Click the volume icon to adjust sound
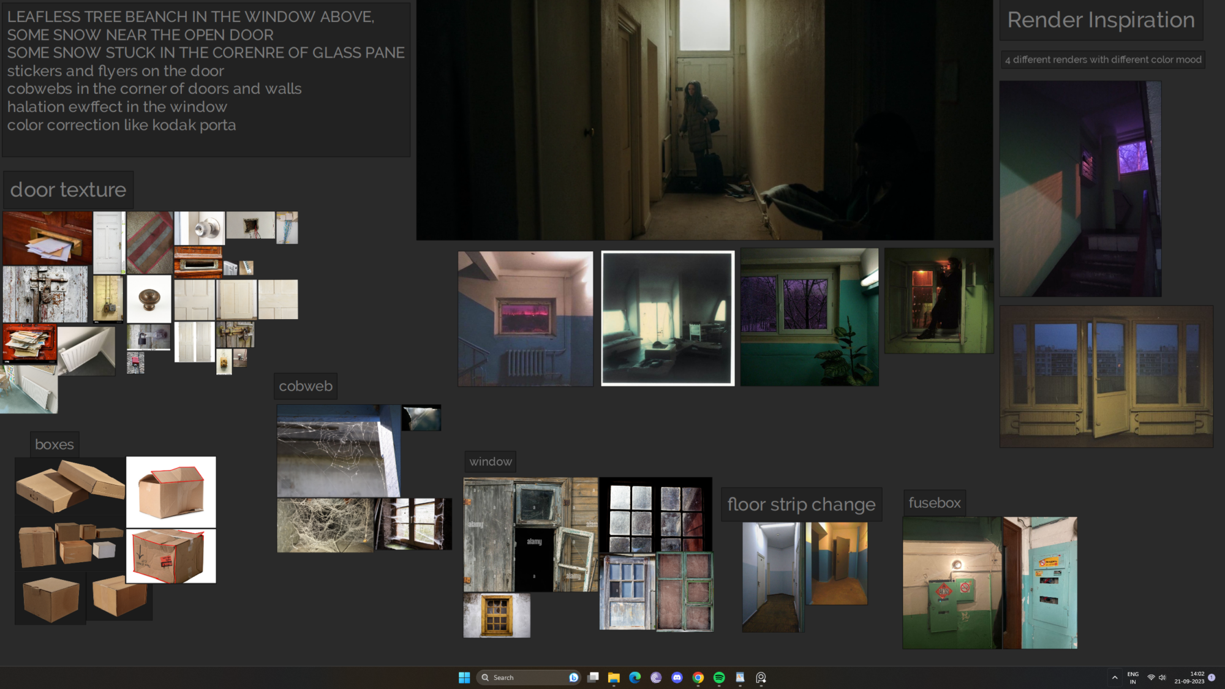 point(1162,677)
